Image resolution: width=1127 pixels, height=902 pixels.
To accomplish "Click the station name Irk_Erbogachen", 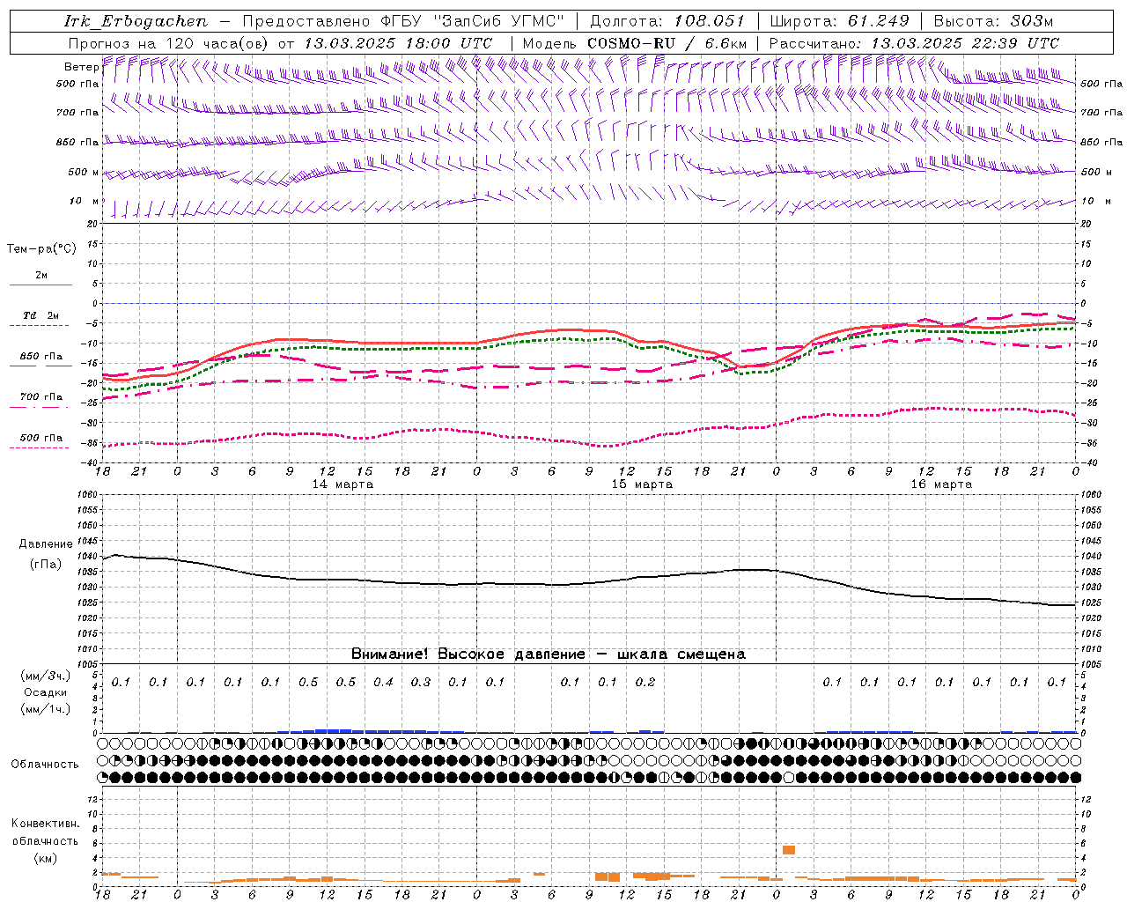I will pyautogui.click(x=136, y=21).
